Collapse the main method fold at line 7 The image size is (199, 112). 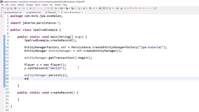10,37
